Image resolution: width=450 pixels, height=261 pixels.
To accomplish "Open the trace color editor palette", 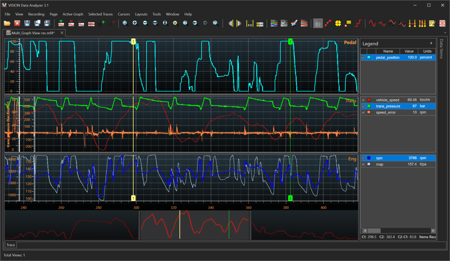I will (x=294, y=23).
